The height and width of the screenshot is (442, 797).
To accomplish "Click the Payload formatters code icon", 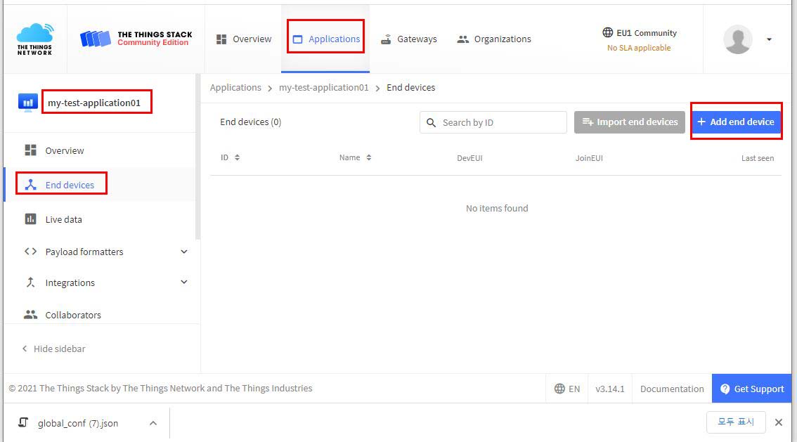I will click(30, 252).
